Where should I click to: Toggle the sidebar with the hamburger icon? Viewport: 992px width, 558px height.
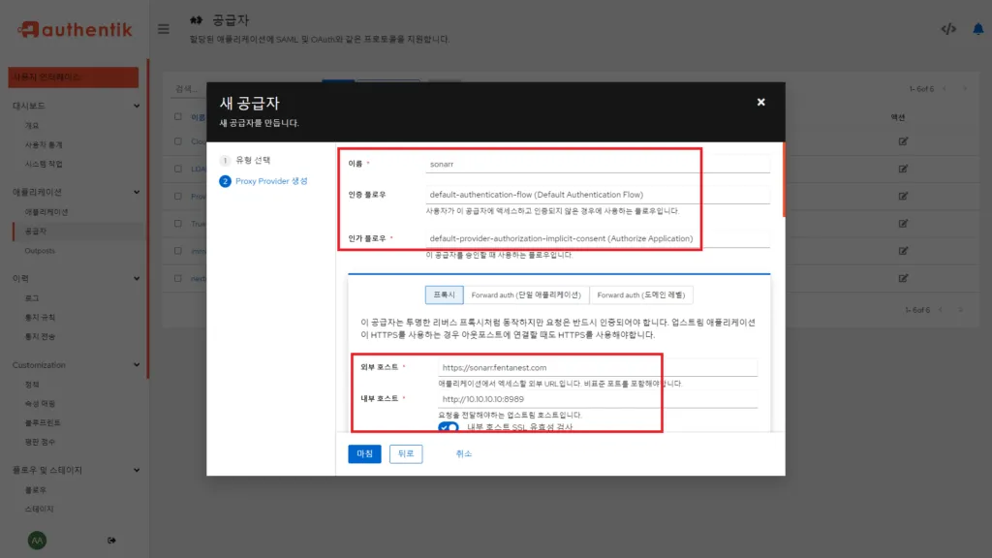163,28
